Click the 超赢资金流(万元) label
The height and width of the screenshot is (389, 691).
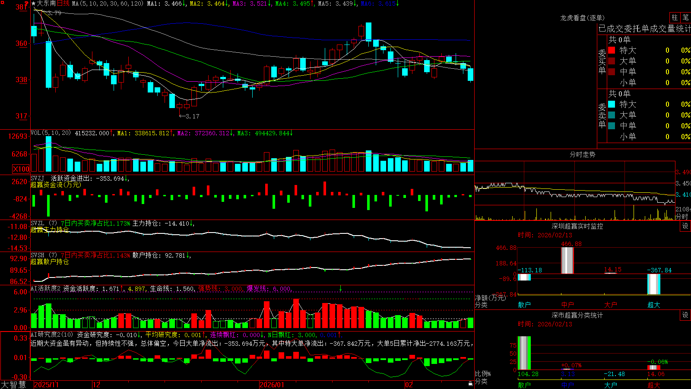point(56,185)
